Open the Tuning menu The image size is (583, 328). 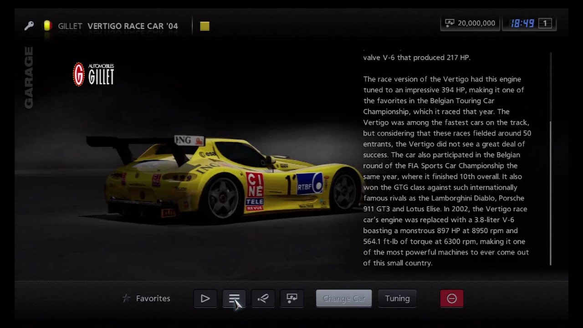pyautogui.click(x=397, y=298)
